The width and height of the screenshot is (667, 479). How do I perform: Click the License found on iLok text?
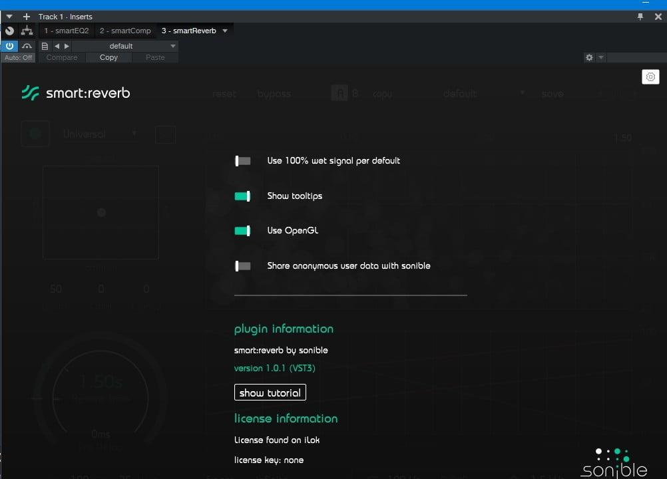click(277, 440)
